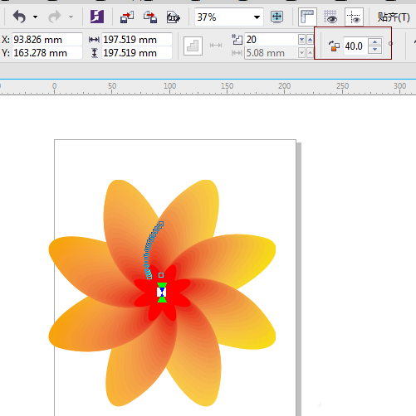This screenshot has width=416, height=416.
Task: Click the Redo arrow icon
Action: [x=55, y=17]
